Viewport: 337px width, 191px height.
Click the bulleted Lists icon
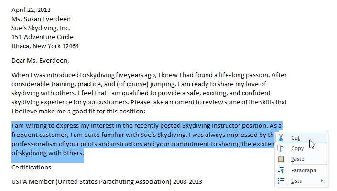[281, 181]
